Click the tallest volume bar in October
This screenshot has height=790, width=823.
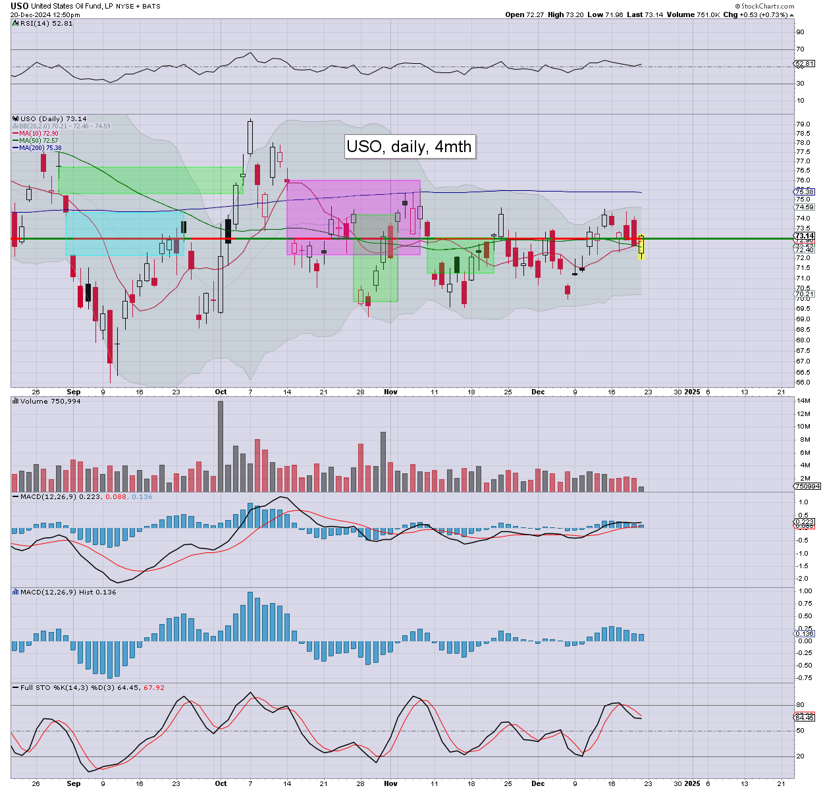[x=220, y=446]
